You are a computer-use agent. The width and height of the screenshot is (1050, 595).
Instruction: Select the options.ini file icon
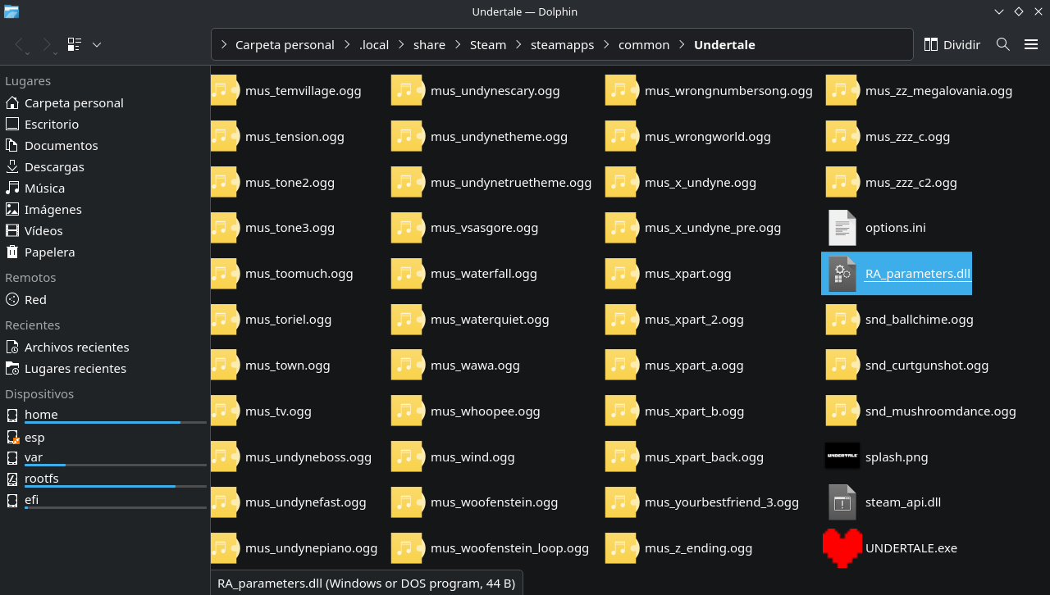point(842,228)
